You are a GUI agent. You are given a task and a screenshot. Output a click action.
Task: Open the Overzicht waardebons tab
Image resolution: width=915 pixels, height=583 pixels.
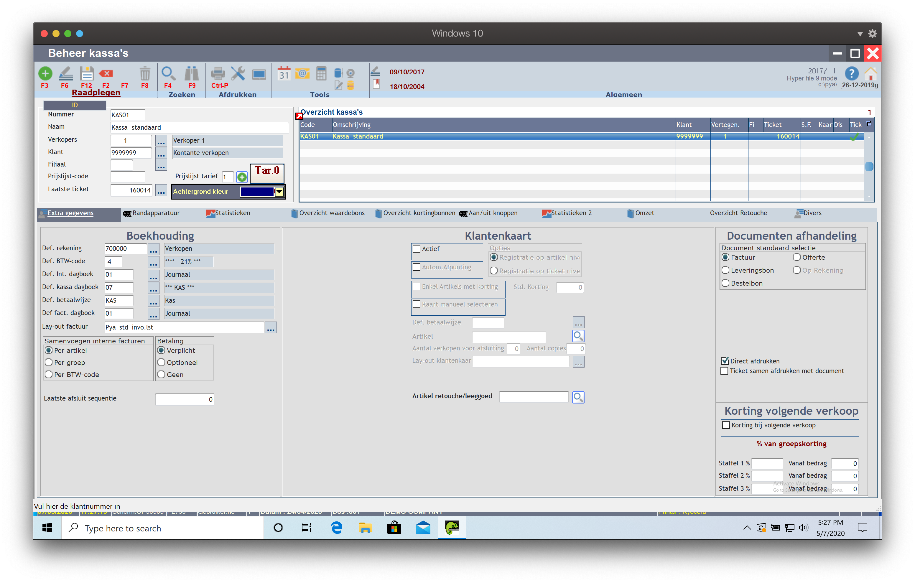[x=331, y=213]
